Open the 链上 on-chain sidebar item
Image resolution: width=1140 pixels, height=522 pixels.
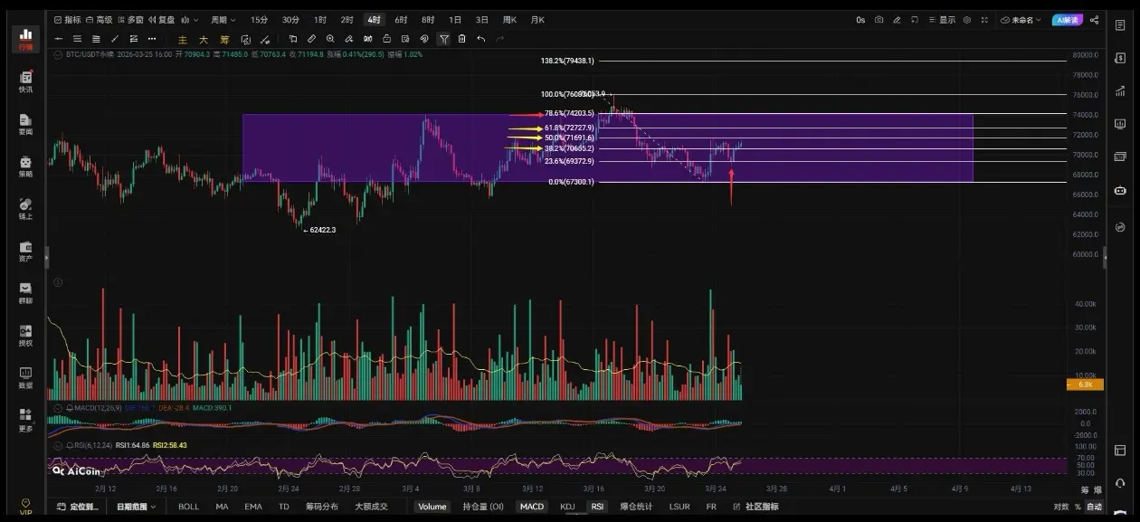pyautogui.click(x=25, y=209)
